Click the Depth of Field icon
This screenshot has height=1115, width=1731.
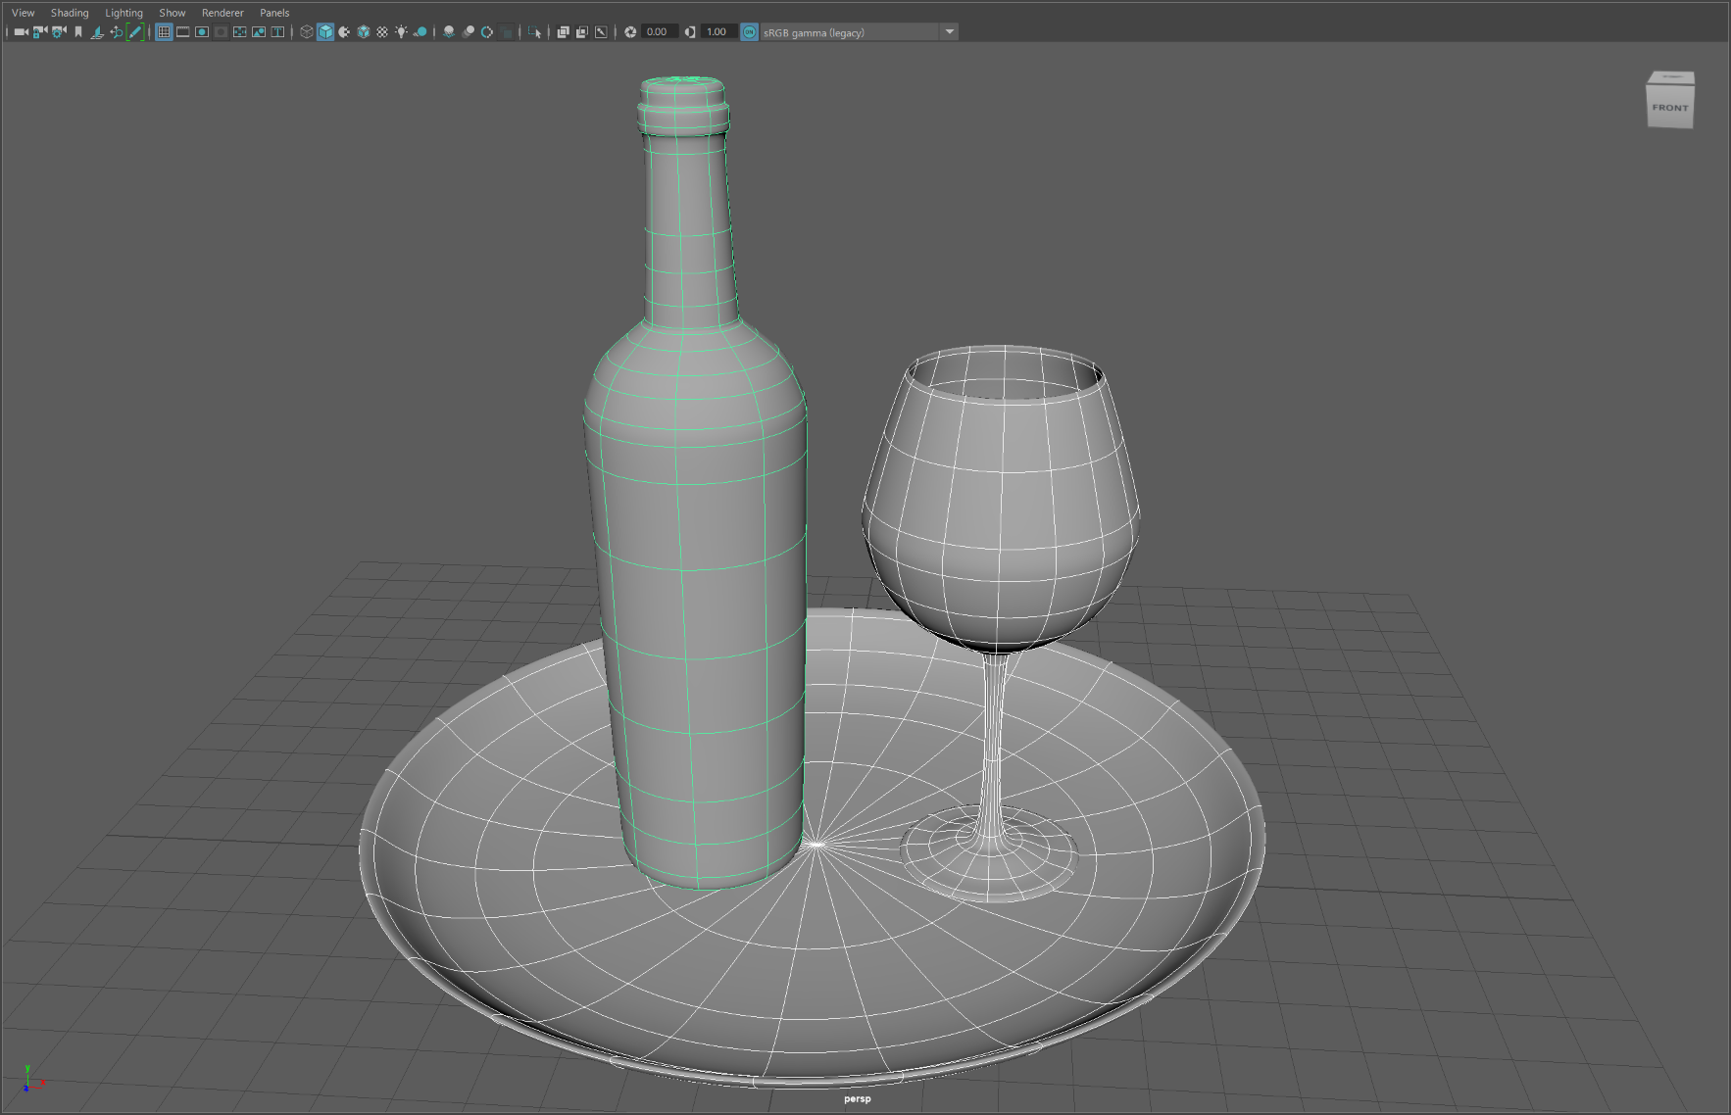507,32
